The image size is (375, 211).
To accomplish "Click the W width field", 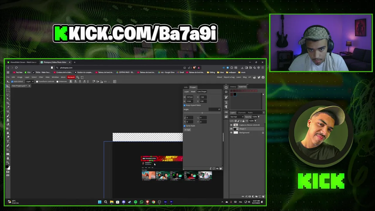I will pyautogui.click(x=190, y=97).
